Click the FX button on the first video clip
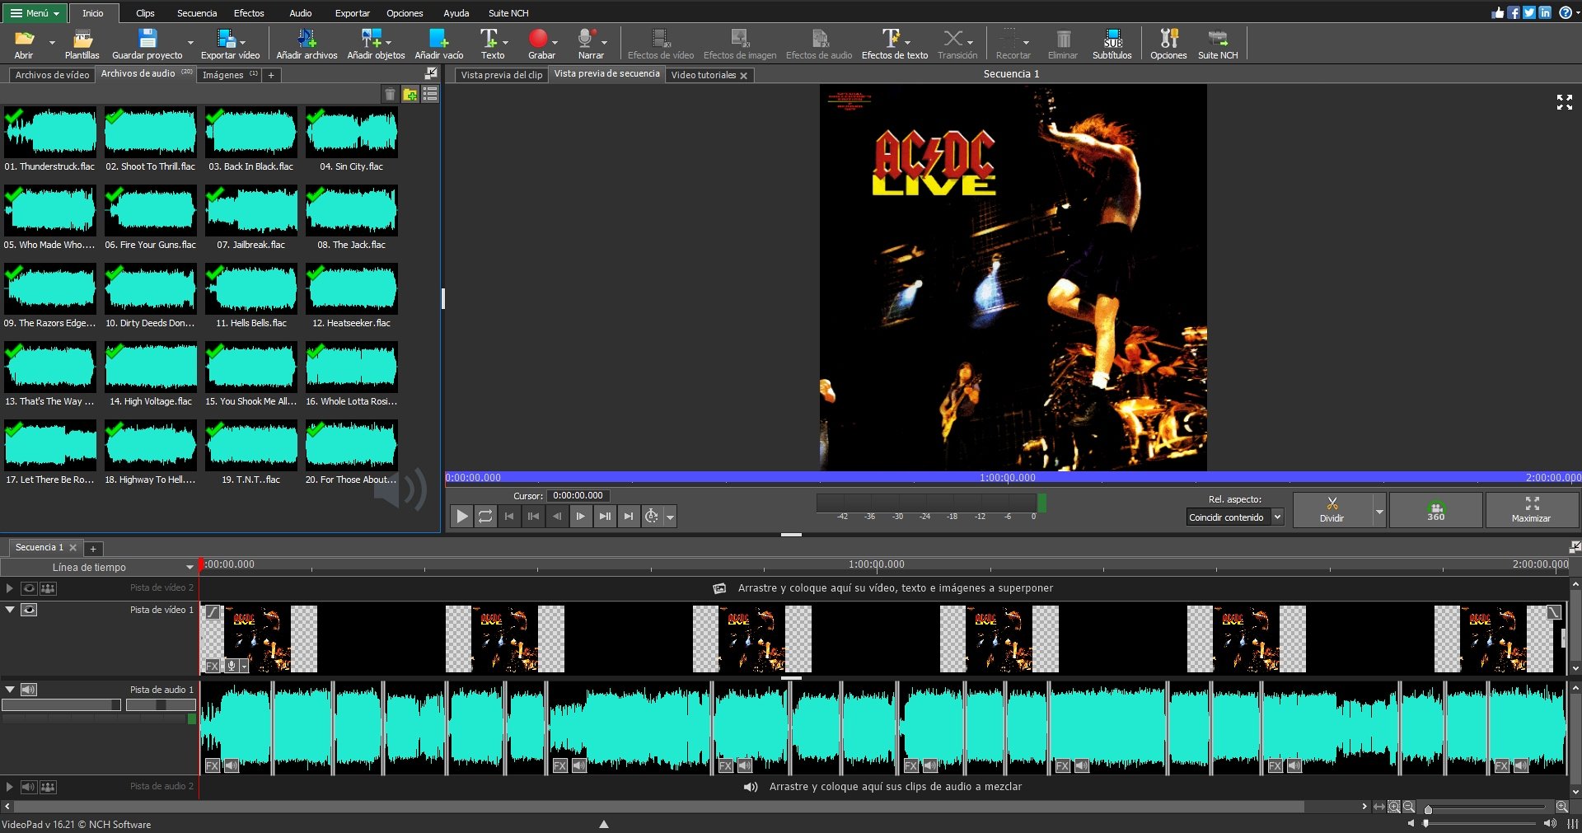 [x=213, y=666]
